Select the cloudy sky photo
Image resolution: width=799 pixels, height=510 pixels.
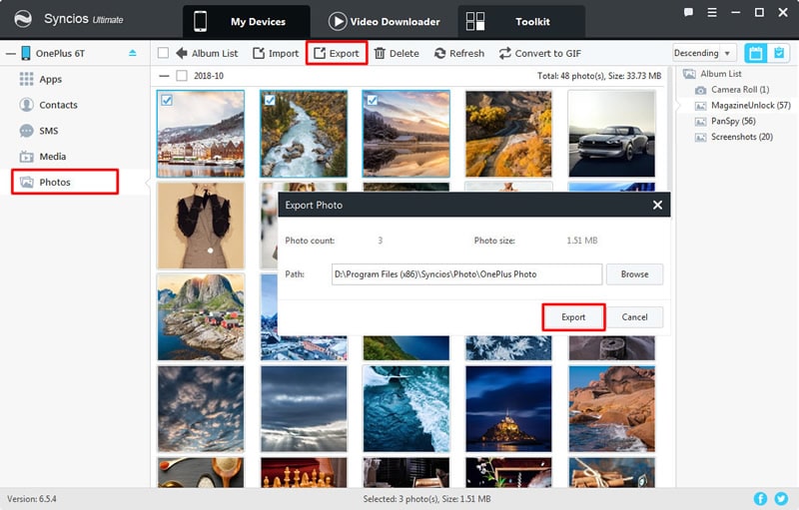[201, 409]
